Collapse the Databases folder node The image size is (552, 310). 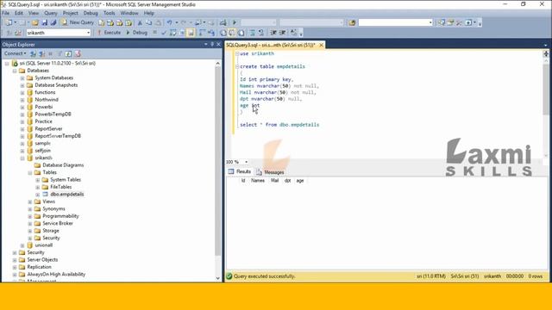(x=15, y=71)
